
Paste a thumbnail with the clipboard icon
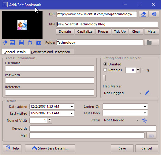(30, 43)
